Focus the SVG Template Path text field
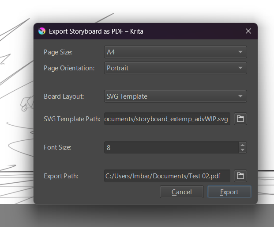The image size is (274, 227). pos(167,119)
